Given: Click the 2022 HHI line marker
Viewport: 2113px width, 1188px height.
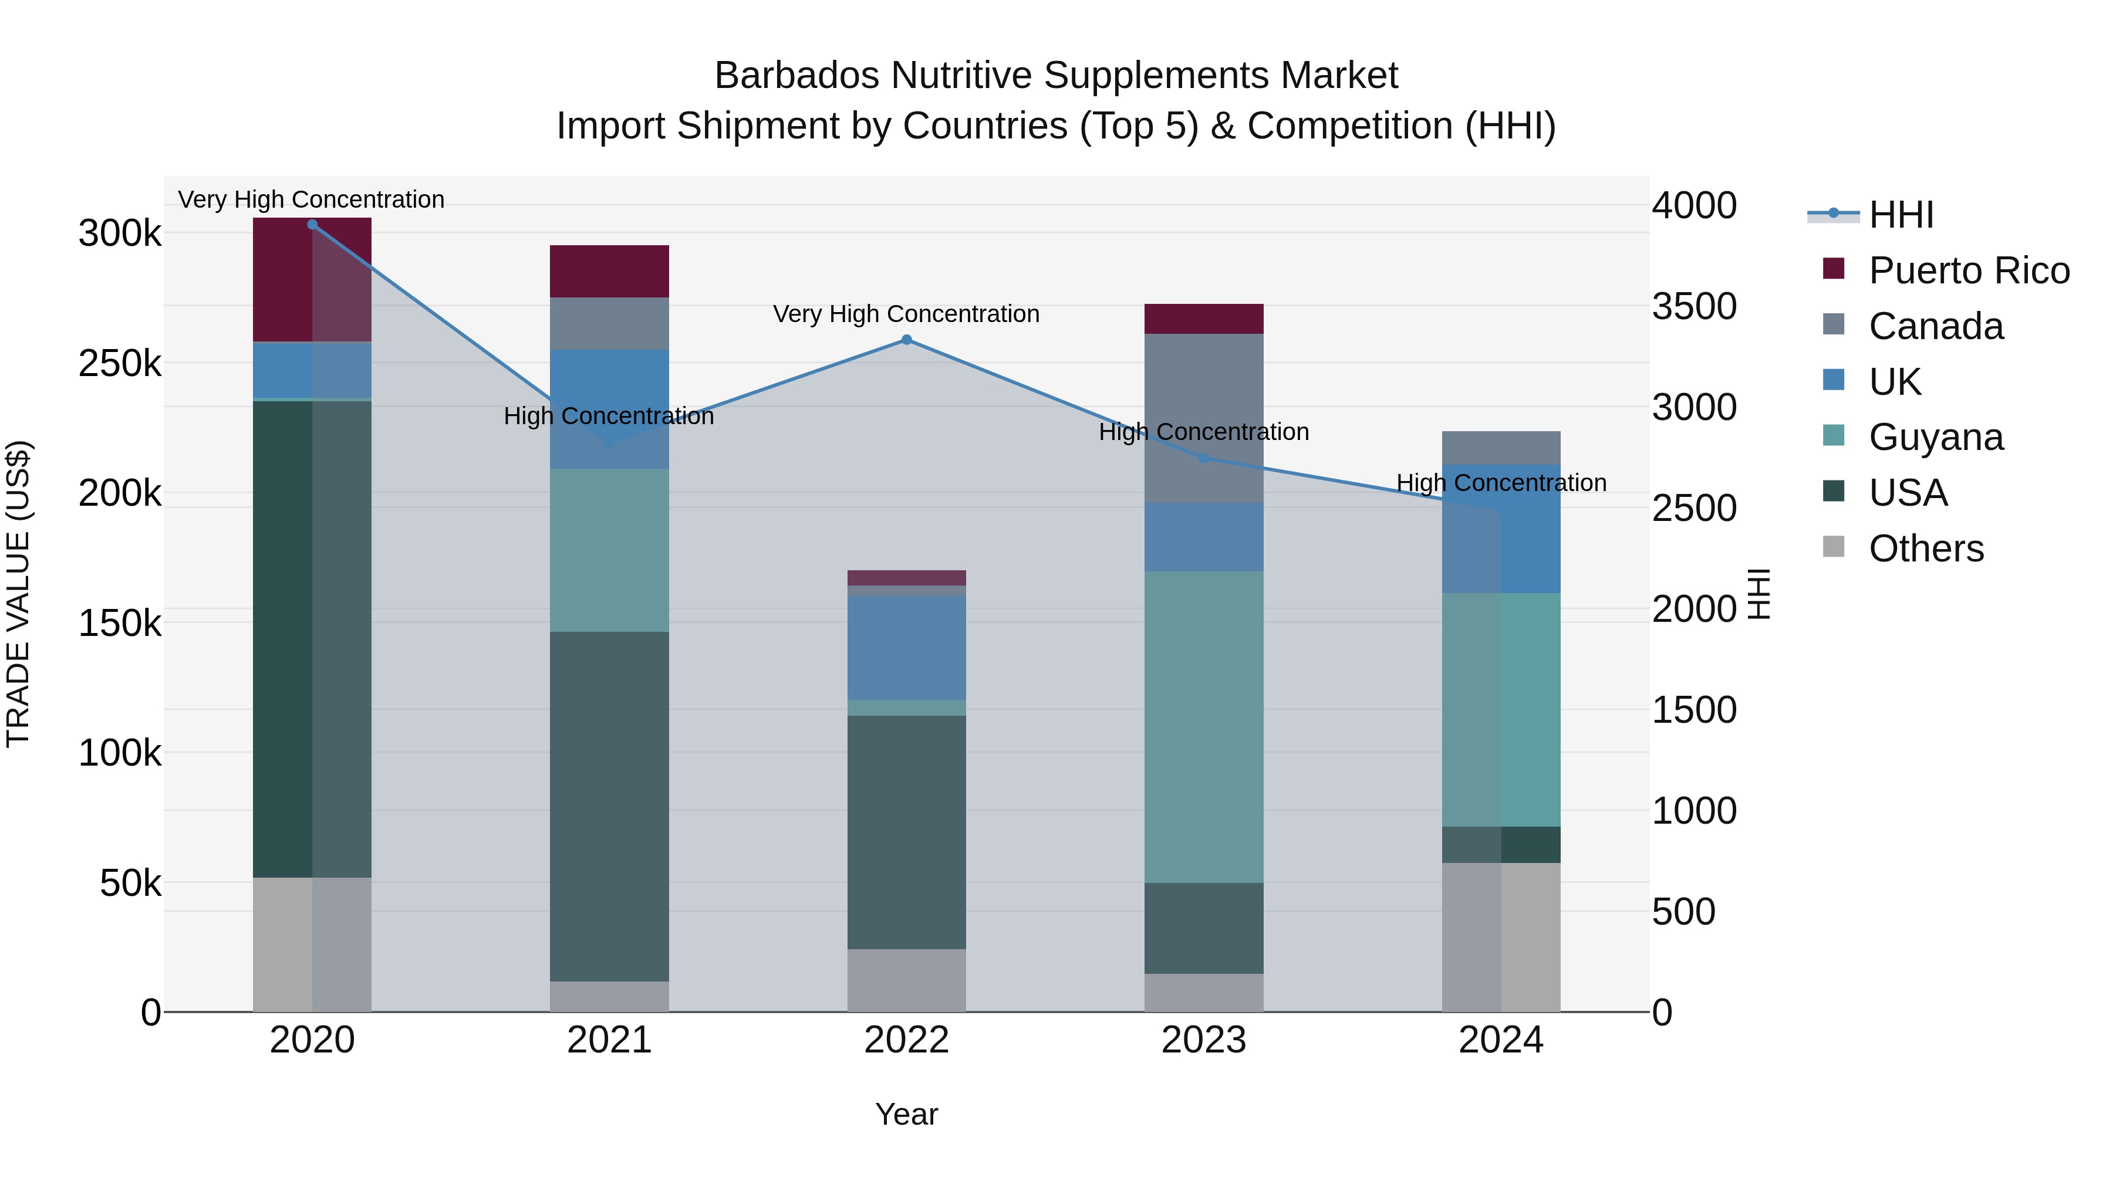Looking at the screenshot, I should pyautogui.click(x=906, y=340).
